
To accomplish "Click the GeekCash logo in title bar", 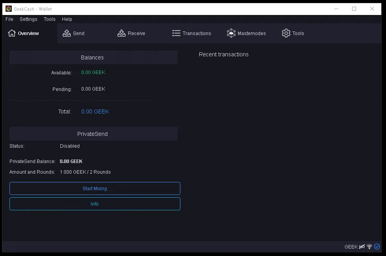I will pos(9,9).
